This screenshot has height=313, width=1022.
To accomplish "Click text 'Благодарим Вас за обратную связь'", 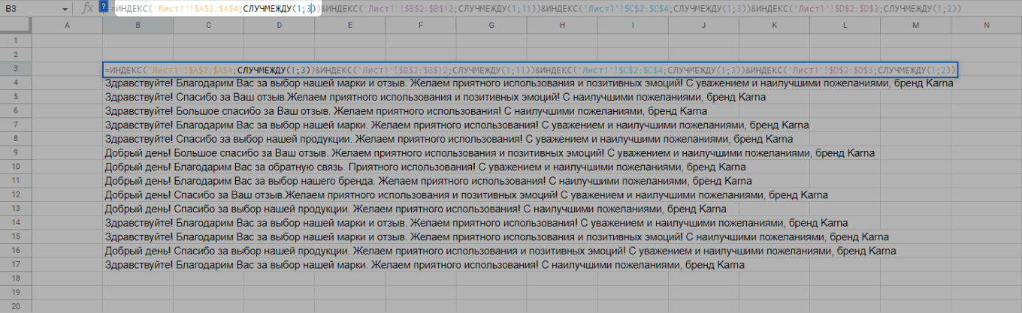I will click(x=259, y=167).
